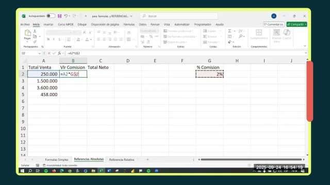Open the Complementos add-ins button

coord(259,34)
